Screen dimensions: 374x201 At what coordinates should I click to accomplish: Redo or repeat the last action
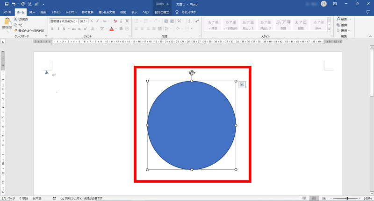tap(23, 4)
